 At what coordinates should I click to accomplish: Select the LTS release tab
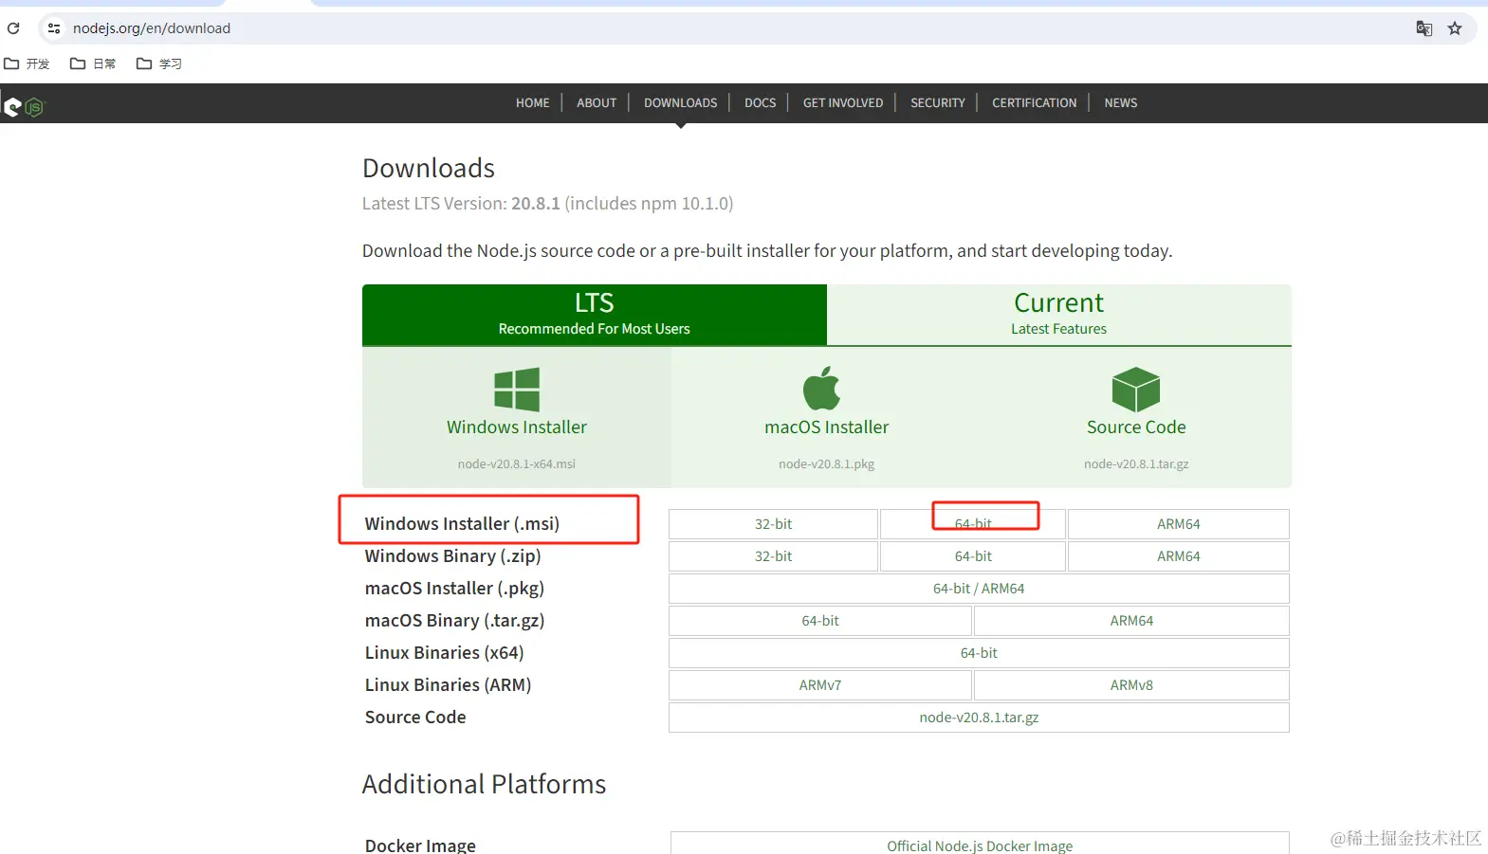pyautogui.click(x=595, y=315)
